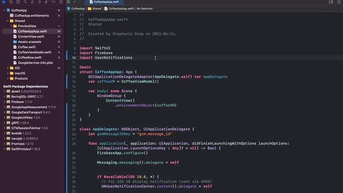Expand the Products folder
Image resolution: width=343 pixels, height=193 pixels.
coord(8,79)
